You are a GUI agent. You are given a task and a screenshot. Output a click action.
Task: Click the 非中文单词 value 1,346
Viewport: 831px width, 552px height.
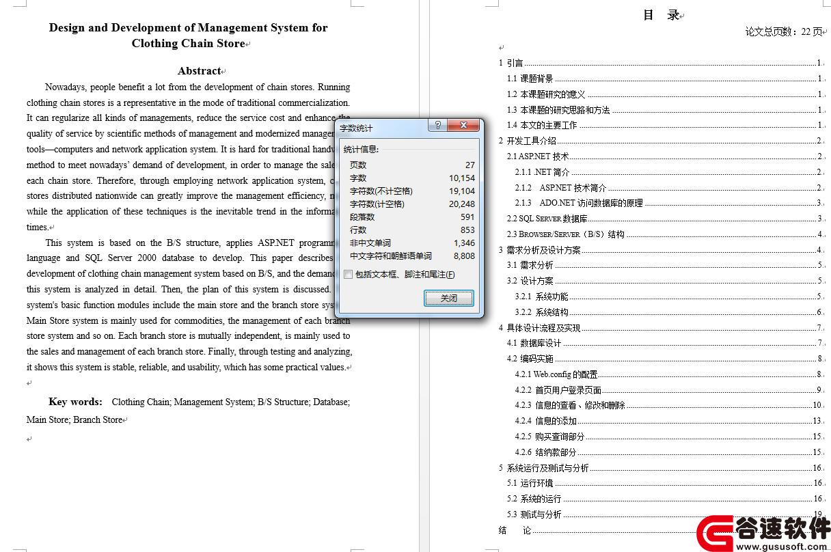coord(464,243)
